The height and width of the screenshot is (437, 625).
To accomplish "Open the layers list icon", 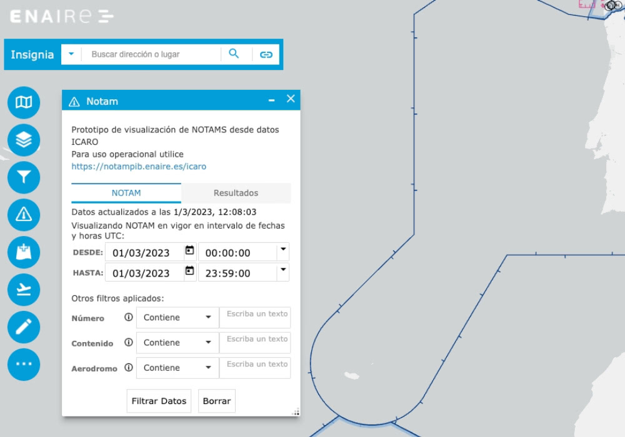I will point(24,140).
